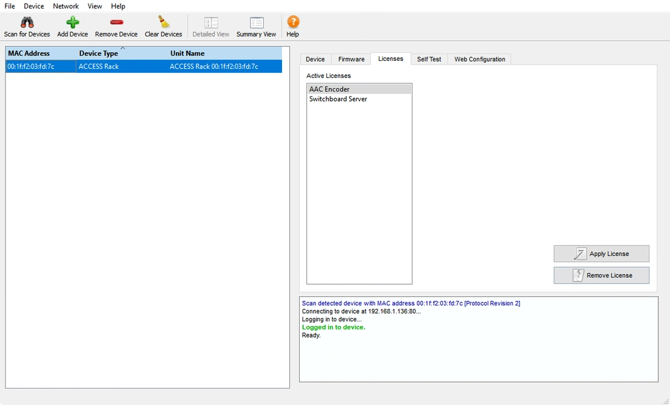Click the Remove License button
The width and height of the screenshot is (670, 405).
click(601, 275)
